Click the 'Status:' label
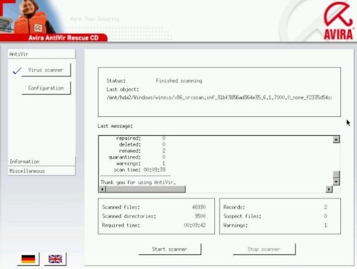The image size is (357, 269). click(x=116, y=81)
